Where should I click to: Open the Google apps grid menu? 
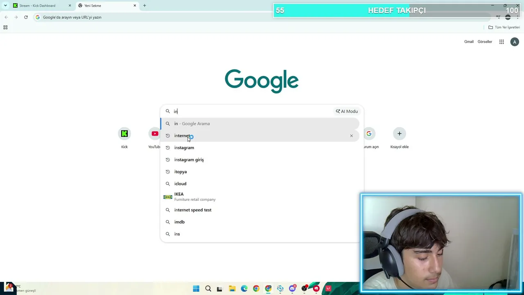[501, 42]
